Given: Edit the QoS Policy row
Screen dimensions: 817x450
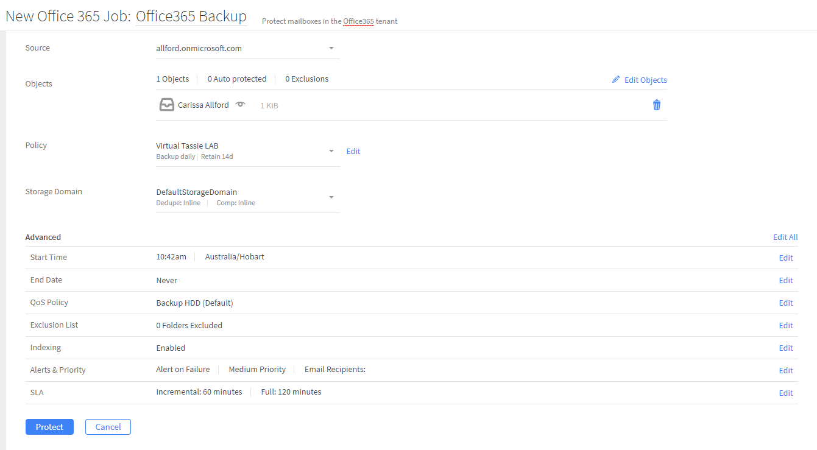Looking at the screenshot, I should tap(786, 303).
